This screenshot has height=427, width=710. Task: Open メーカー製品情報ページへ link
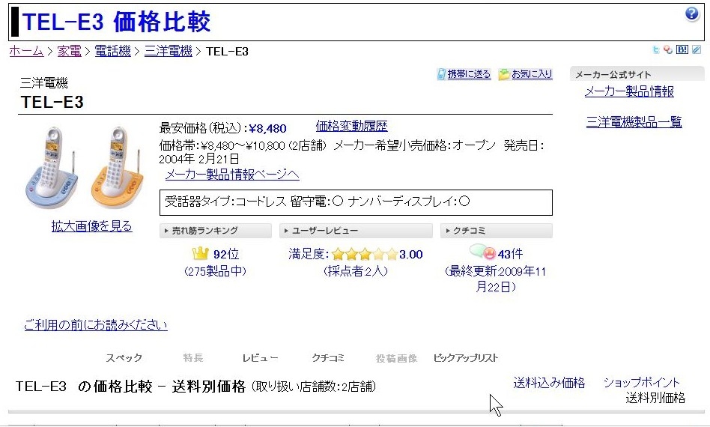coord(232,175)
